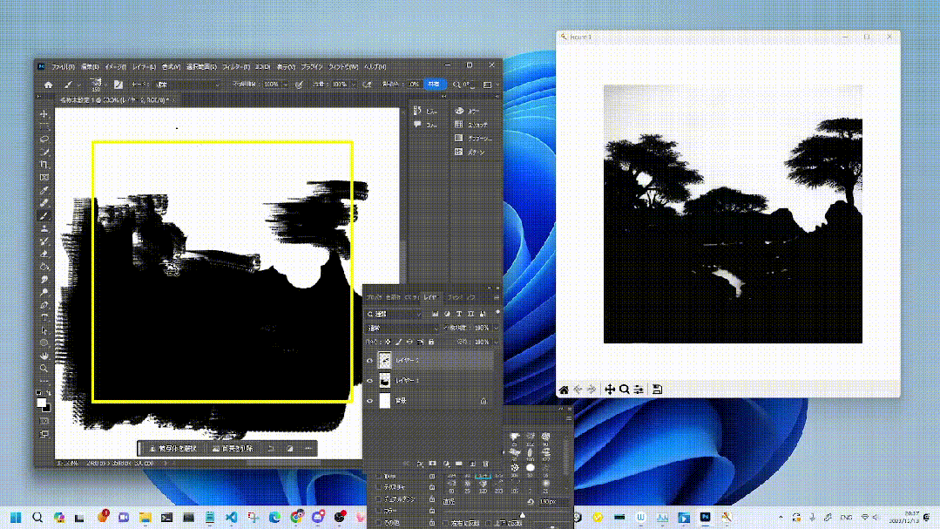Select the Lasso tool

click(44, 139)
